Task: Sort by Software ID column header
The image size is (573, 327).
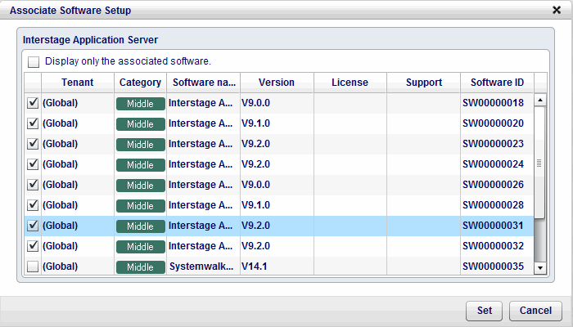Action: [497, 83]
